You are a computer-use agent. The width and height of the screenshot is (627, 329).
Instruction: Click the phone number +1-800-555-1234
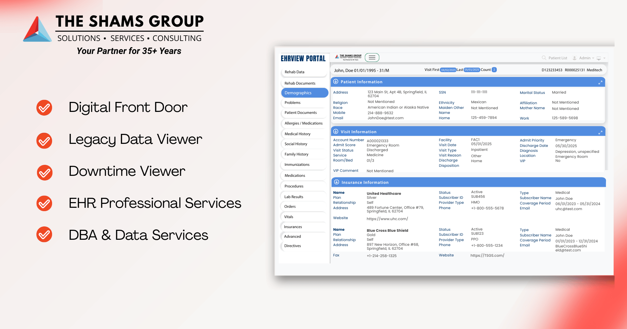point(487,245)
